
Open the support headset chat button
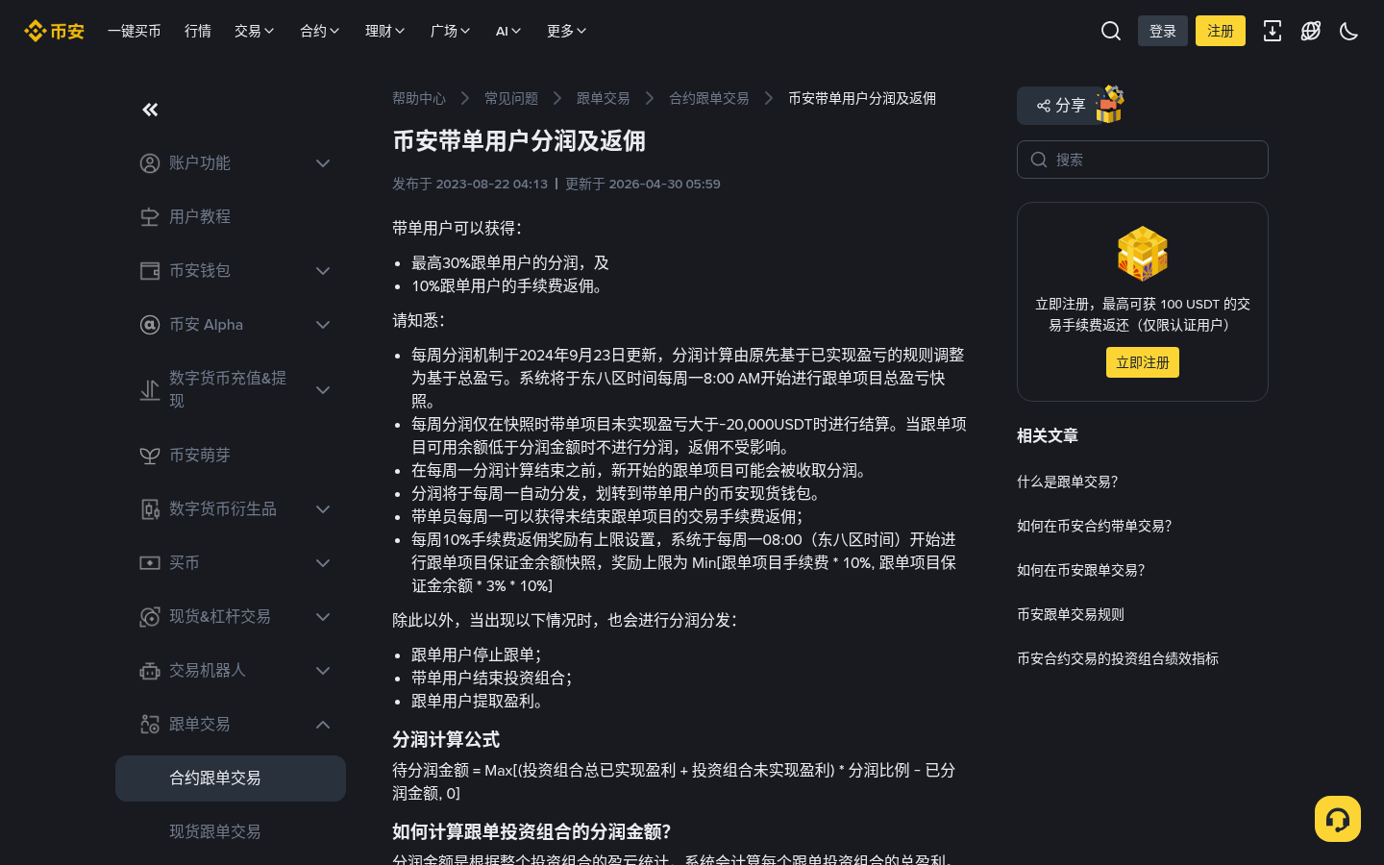click(1338, 819)
